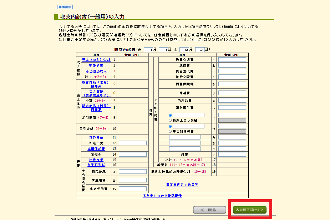Image resolution: width=330 pixels, height=220 pixels.
Task: Open the 減価償却費 link
Action: 96,149
